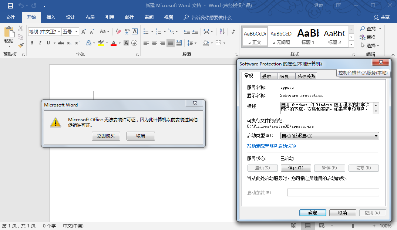Switch to Read Mode view in status bar
397x230 pixels.
293,226
